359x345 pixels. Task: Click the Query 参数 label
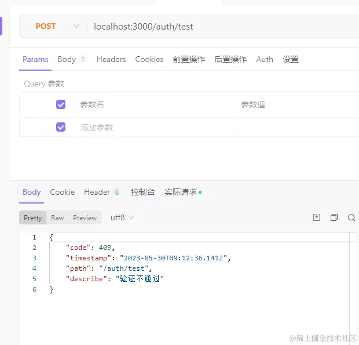click(x=44, y=83)
